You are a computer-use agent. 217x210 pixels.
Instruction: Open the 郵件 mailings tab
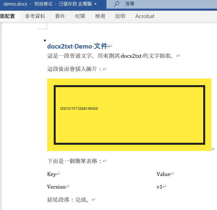coord(60,16)
